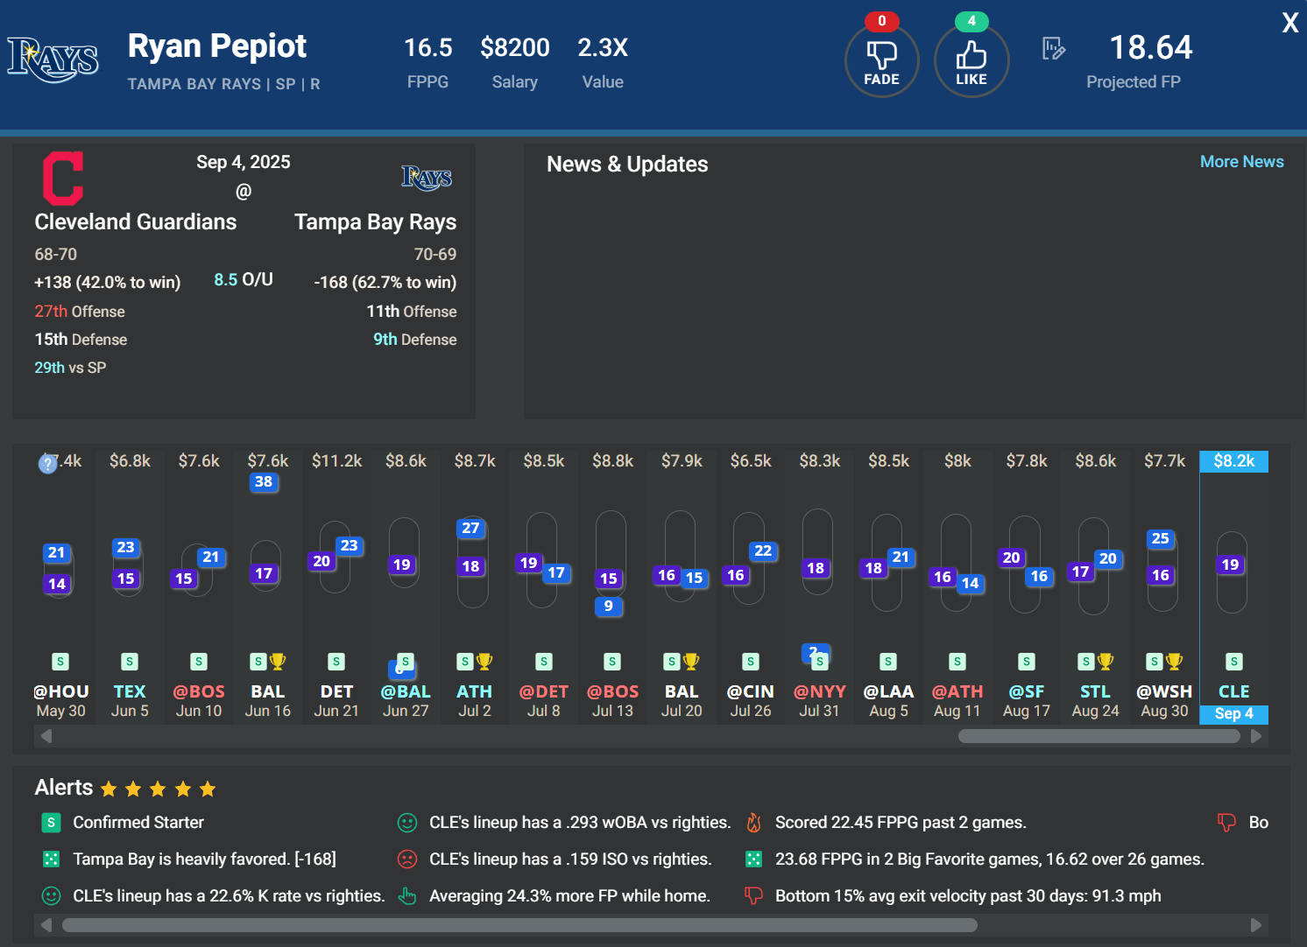The image size is (1307, 947).
Task: Click smiley icon beside K rate alert
Action: [52, 896]
